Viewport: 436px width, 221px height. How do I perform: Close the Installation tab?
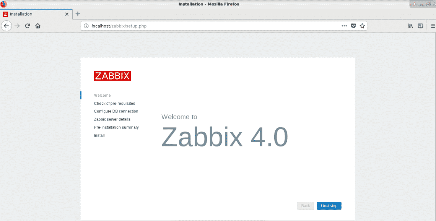click(x=67, y=14)
